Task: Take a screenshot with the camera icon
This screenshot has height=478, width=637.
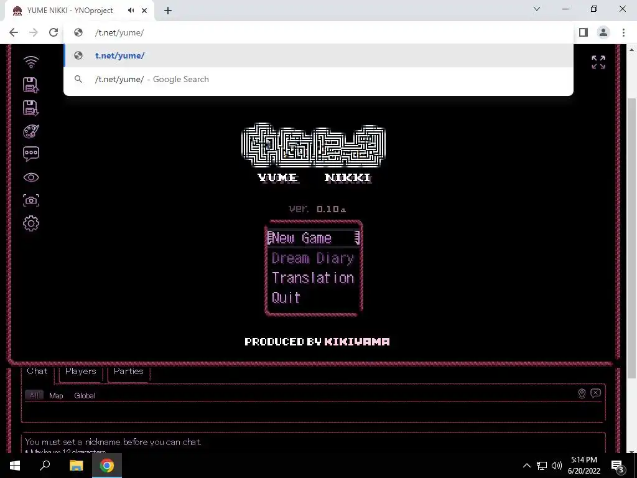Action: 31,200
